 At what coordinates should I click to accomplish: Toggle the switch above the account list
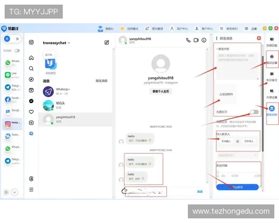[x=17, y=50]
